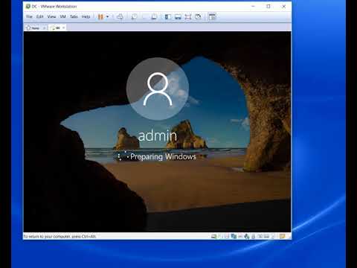Maximize the VMware Workstation window
The image size is (357, 268).
click(x=268, y=6)
